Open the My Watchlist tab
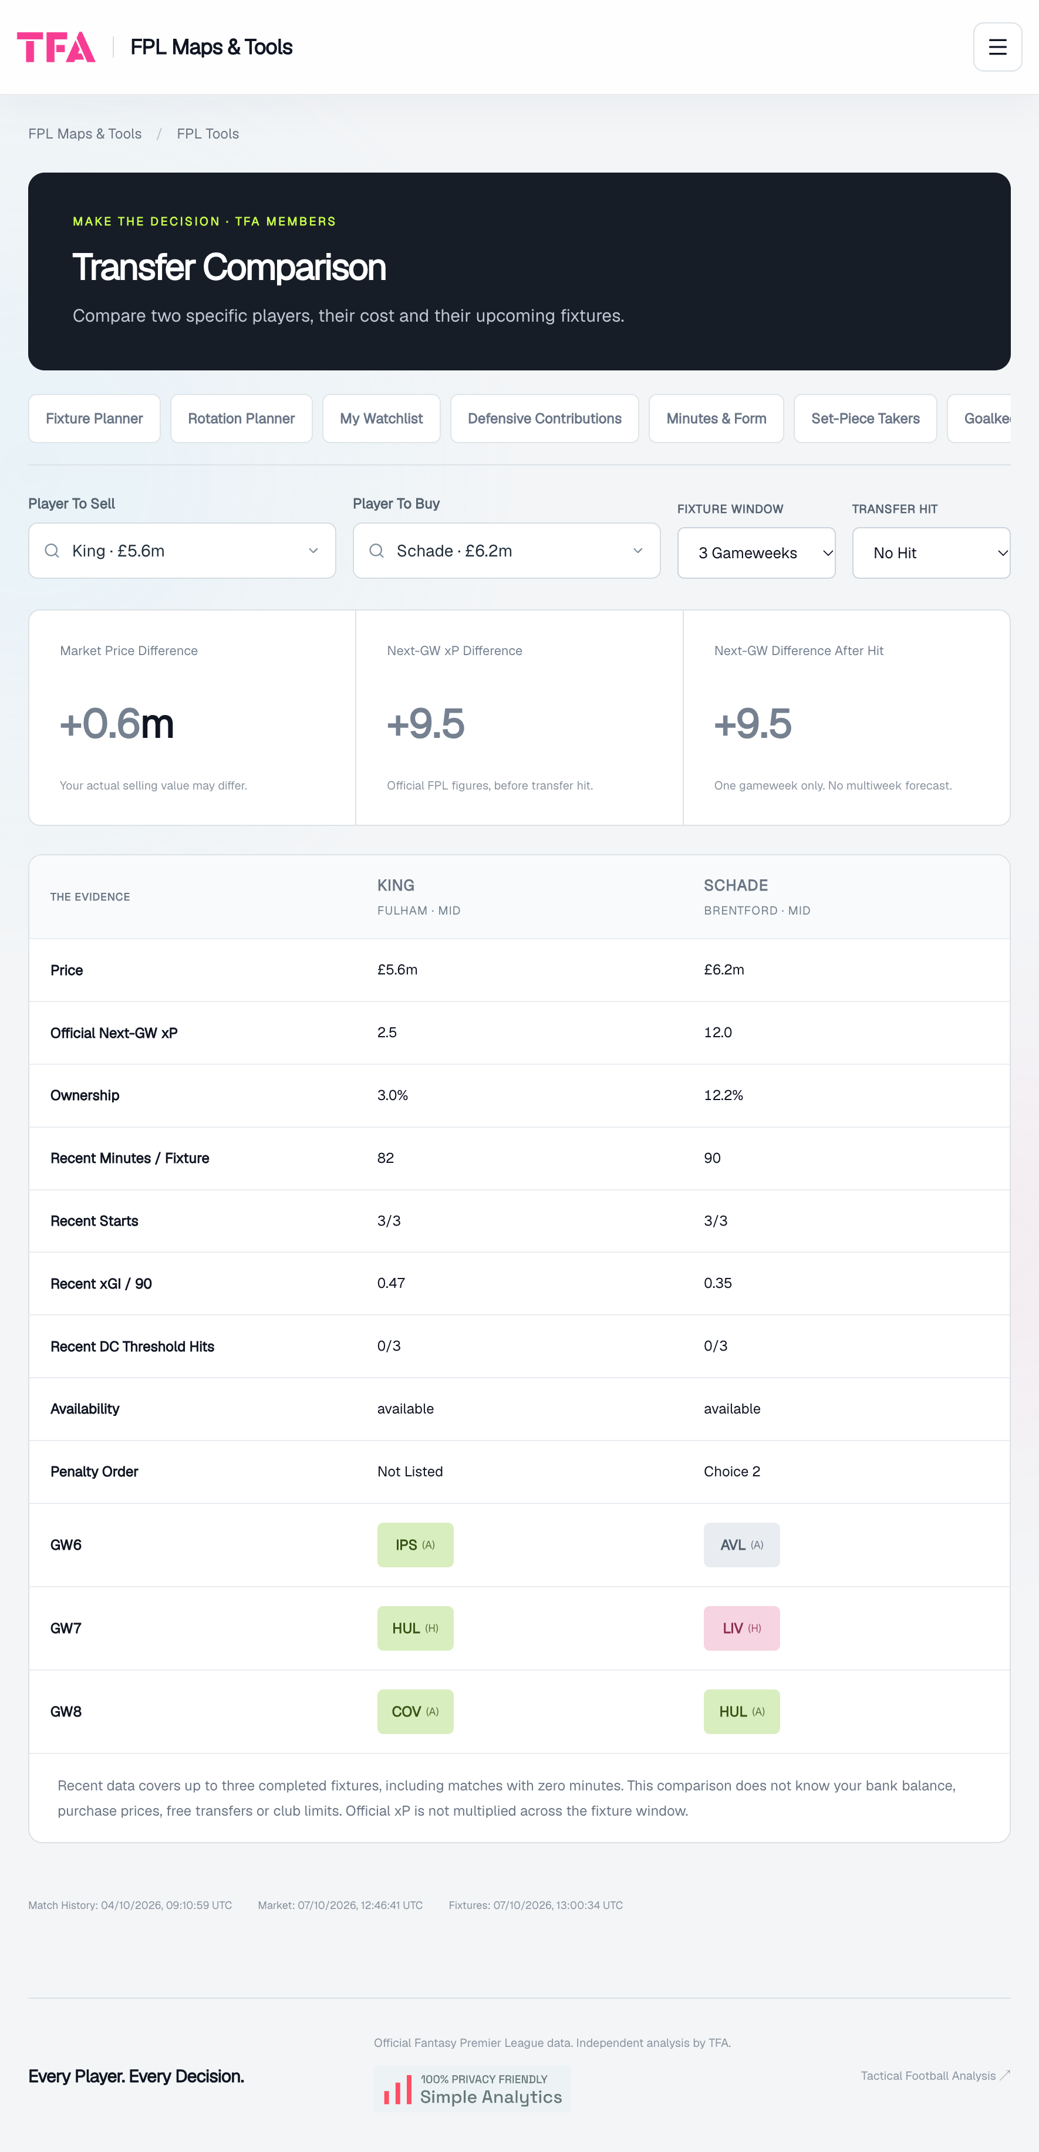 coord(382,419)
